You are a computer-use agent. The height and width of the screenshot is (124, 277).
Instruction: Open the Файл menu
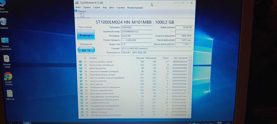click(78, 7)
